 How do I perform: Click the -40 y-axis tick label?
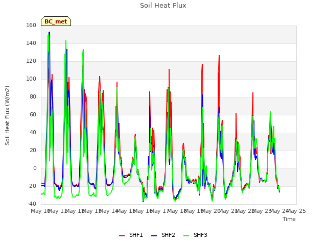tap(32, 204)
